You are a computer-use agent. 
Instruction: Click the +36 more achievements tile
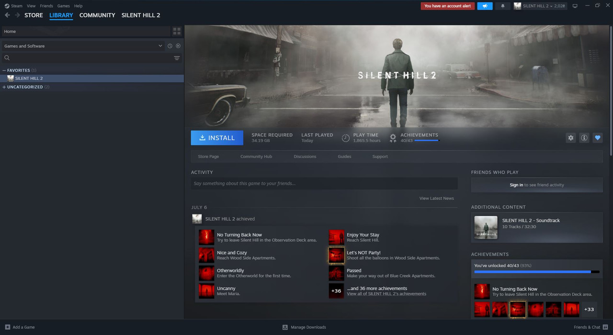click(x=336, y=291)
